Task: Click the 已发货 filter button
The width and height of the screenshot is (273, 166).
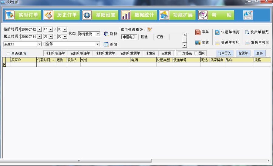Action: pyautogui.click(x=166, y=53)
